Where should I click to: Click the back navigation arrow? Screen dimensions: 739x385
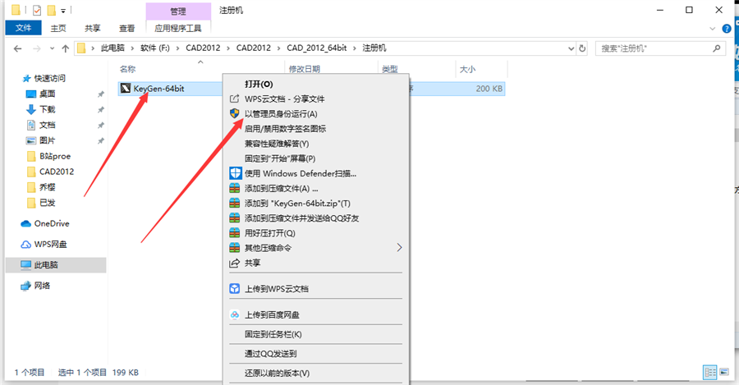18,48
